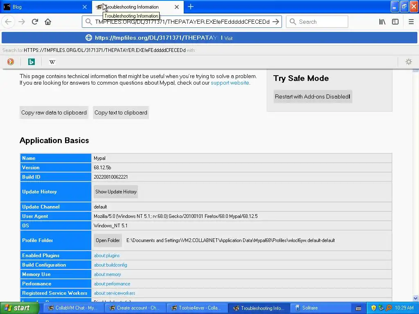Click the Mypal name value
The width and height of the screenshot is (419, 314).
[x=99, y=158]
